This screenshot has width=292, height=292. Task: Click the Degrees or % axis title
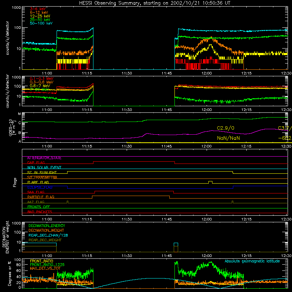(x=9, y=273)
